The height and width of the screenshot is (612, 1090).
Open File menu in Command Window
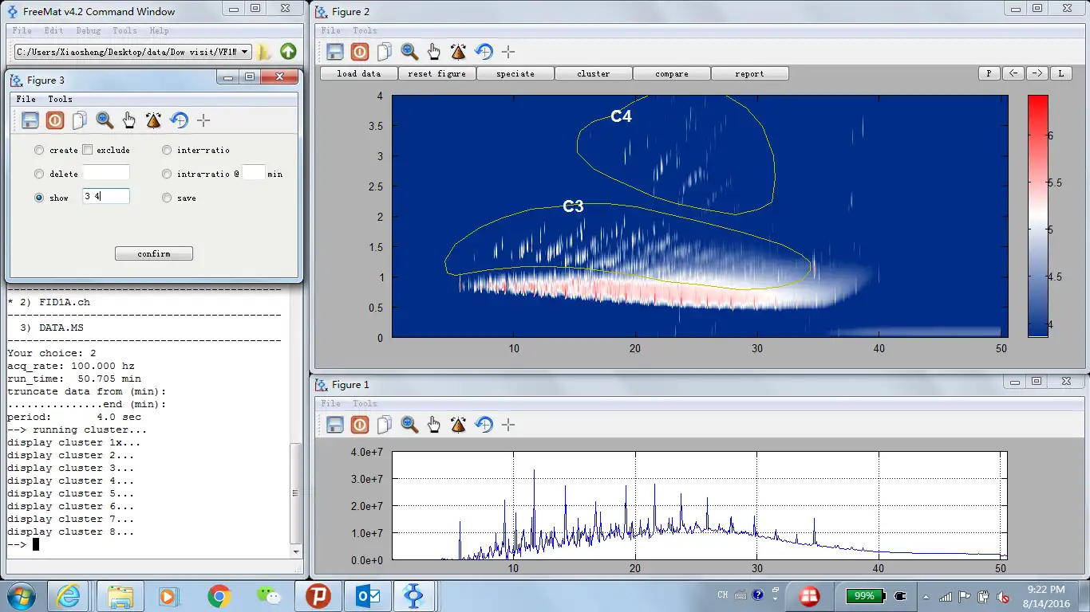(22, 30)
